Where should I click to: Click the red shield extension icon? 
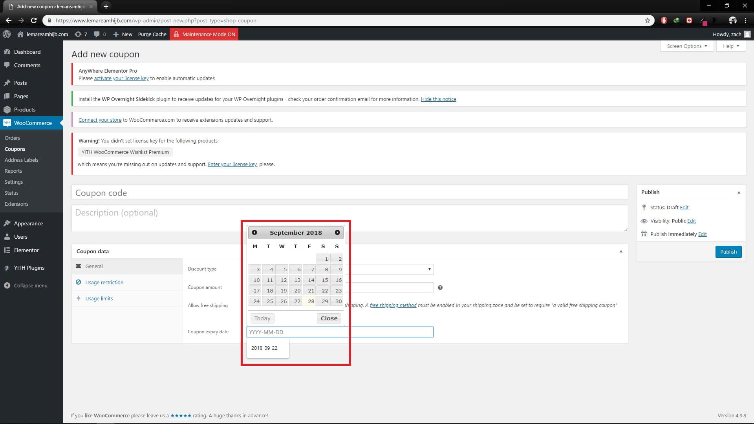click(x=664, y=20)
